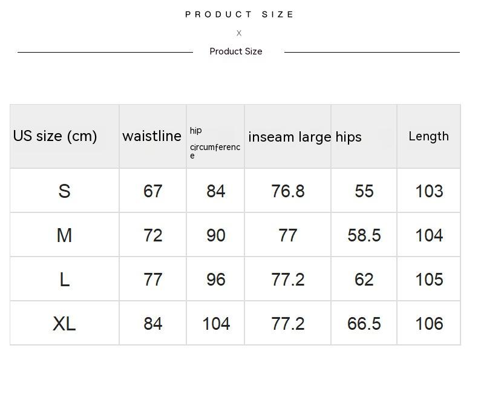478x403 pixels.
Task: Click the 'PRODUCT SIZE' spaced title
Action: pos(240,15)
